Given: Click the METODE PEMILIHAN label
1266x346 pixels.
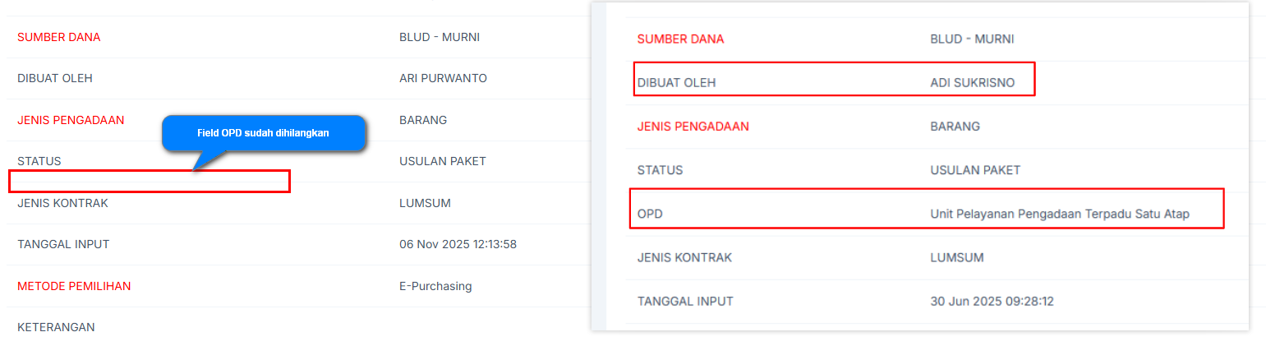Looking at the screenshot, I should tap(74, 286).
